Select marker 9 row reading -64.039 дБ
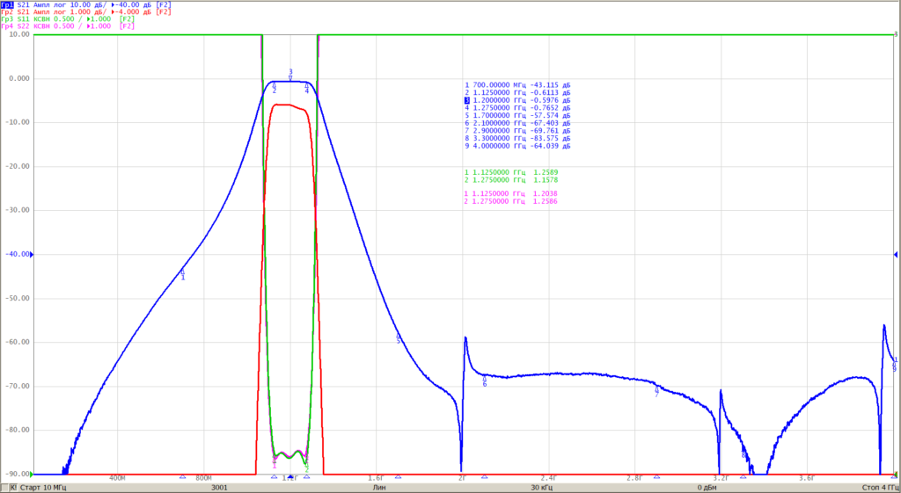Screen dimensions: 901x493 [517, 147]
